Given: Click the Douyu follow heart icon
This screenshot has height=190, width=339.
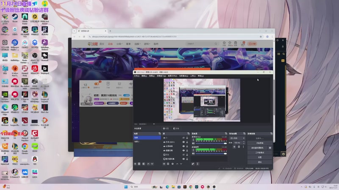Looking at the screenshot, I should point(230,43).
